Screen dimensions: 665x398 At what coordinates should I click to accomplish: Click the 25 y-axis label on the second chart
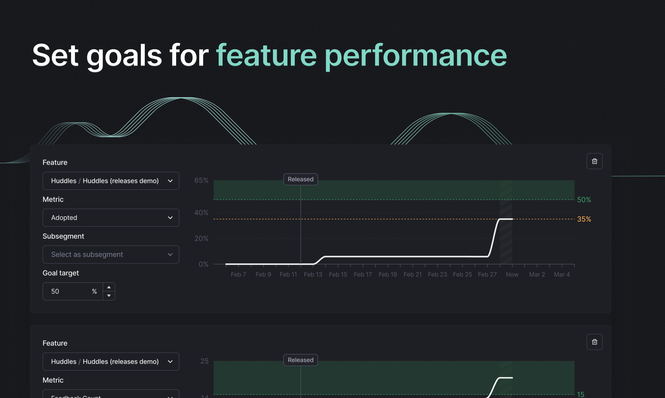tap(204, 361)
